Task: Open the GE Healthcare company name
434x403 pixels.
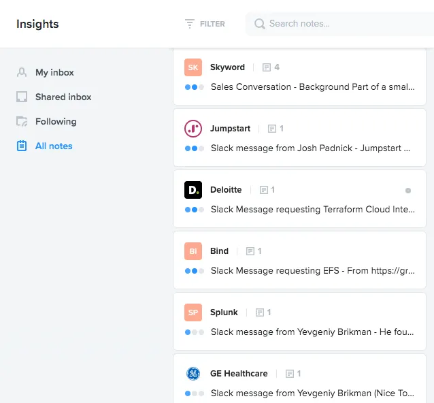Action: pos(239,373)
